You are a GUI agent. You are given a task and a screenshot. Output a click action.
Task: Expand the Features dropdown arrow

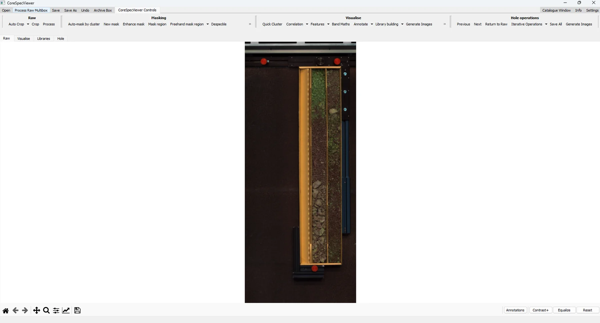point(328,24)
